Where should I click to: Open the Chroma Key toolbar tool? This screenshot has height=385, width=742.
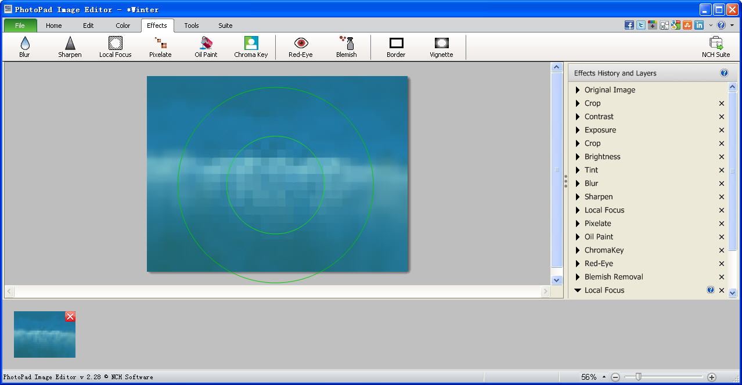pos(251,47)
